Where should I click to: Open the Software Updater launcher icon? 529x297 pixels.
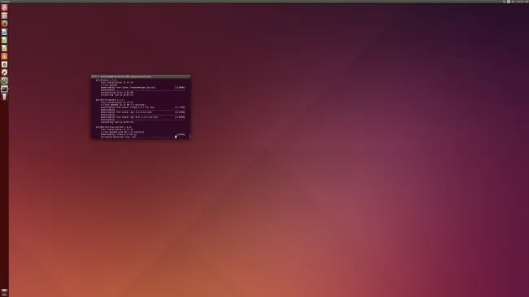pyautogui.click(x=4, y=81)
